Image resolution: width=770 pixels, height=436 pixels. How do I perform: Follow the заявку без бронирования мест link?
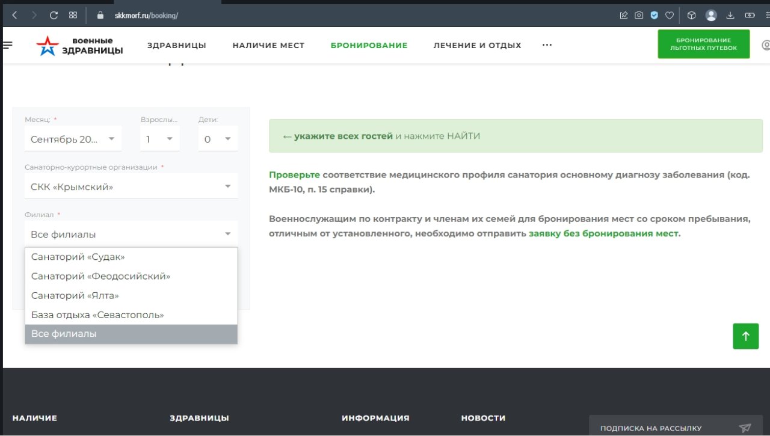[x=603, y=234]
